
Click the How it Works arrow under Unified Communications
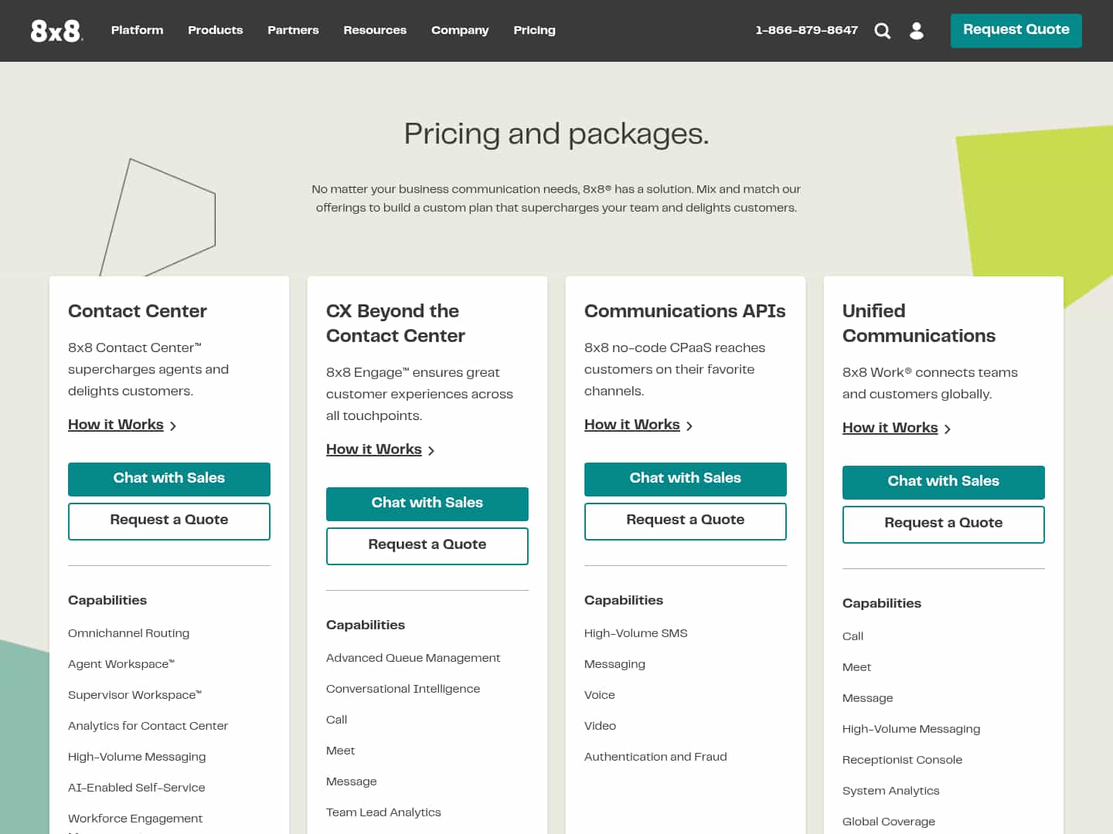coord(948,429)
